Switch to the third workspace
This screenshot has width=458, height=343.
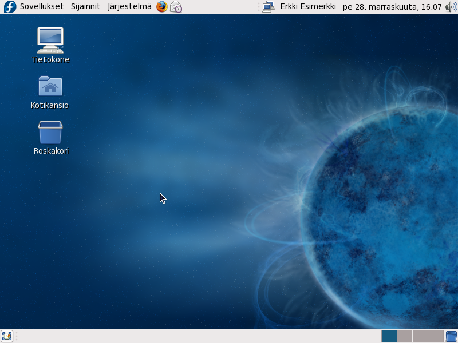click(x=420, y=336)
